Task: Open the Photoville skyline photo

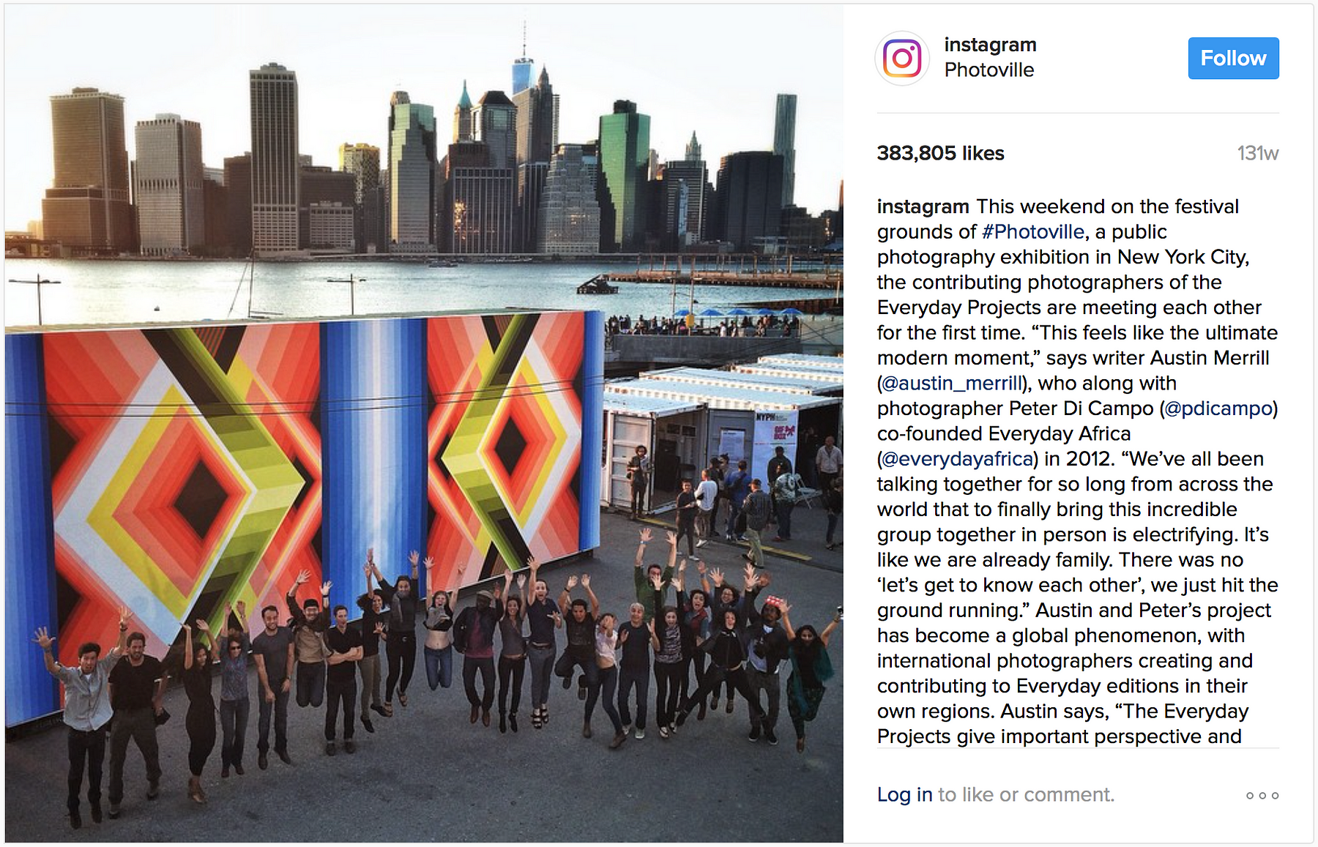Action: (x=424, y=424)
